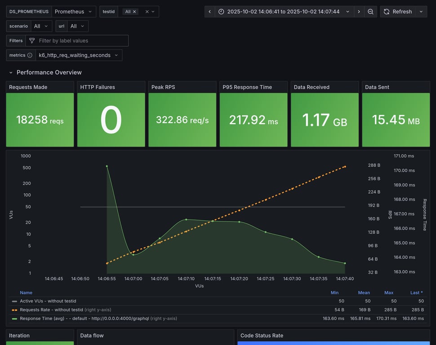Click the 170.31 ms Max value

386,318
